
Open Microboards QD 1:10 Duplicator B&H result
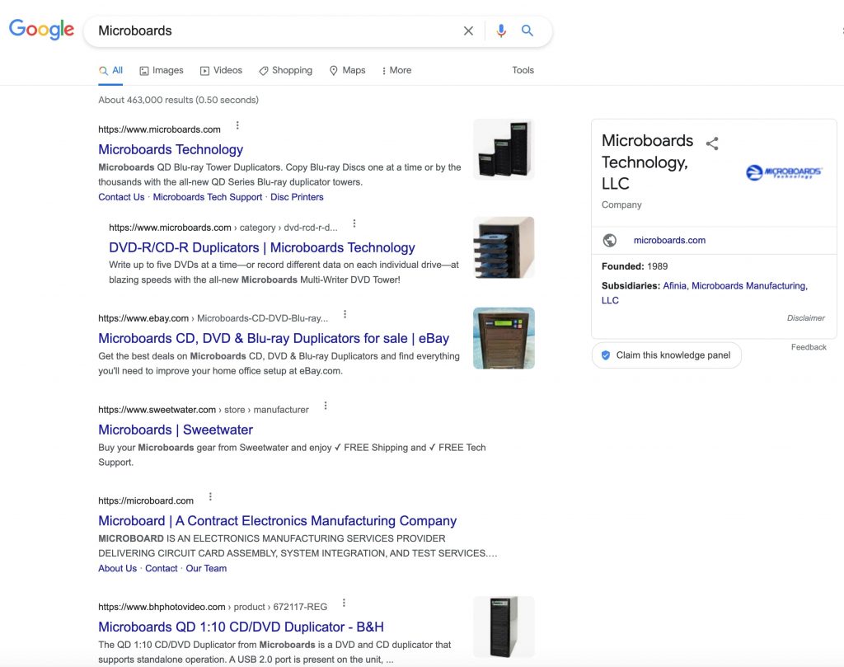pos(241,627)
